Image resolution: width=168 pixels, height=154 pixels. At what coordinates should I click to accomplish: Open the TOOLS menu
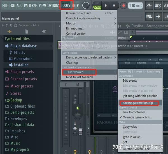(66, 5)
